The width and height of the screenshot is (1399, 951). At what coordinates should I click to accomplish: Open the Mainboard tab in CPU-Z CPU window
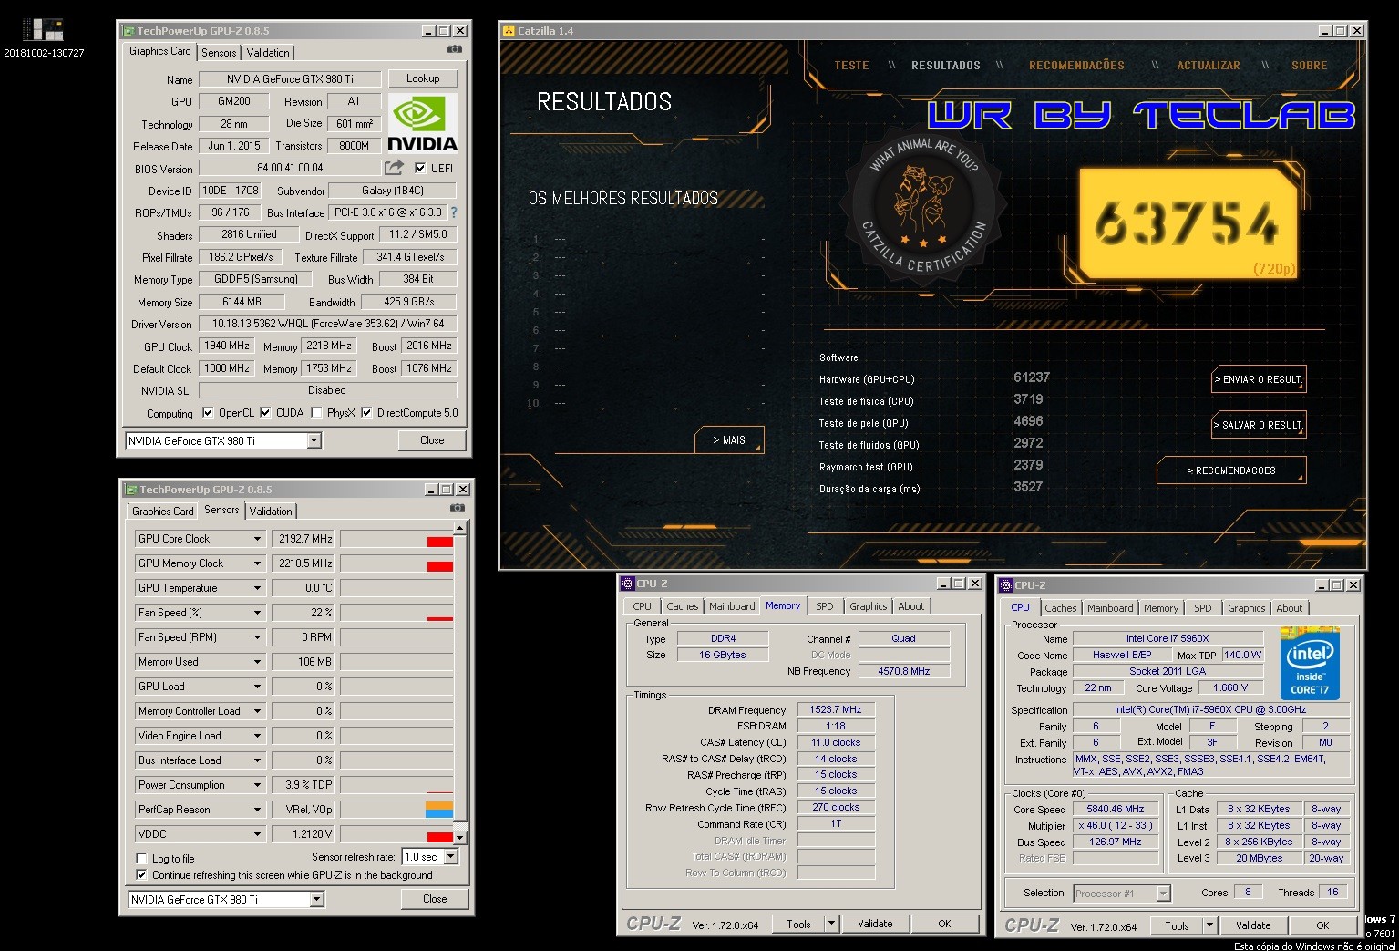[x=1110, y=608]
